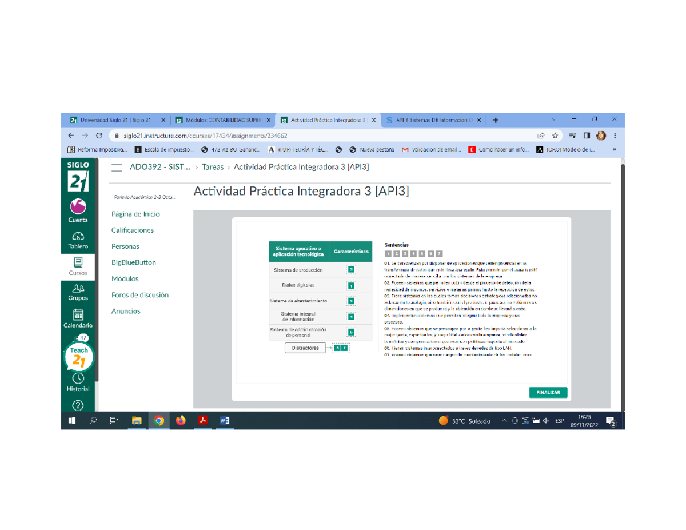Open the Cursos section icon
Viewport: 686px width, 530px height.
pyautogui.click(x=78, y=264)
